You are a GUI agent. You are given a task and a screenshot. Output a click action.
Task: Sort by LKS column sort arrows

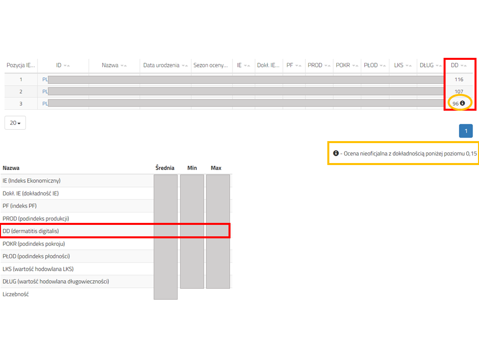tap(409, 66)
